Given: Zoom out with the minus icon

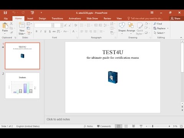Looking at the screenshot, I should (x=146, y=126).
